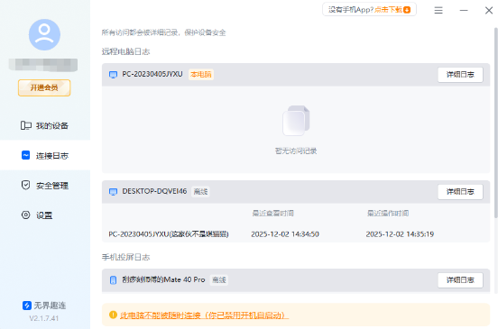The image size is (498, 329).
Task: Open 我的设备 in the sidebar
Action: pyautogui.click(x=45, y=125)
